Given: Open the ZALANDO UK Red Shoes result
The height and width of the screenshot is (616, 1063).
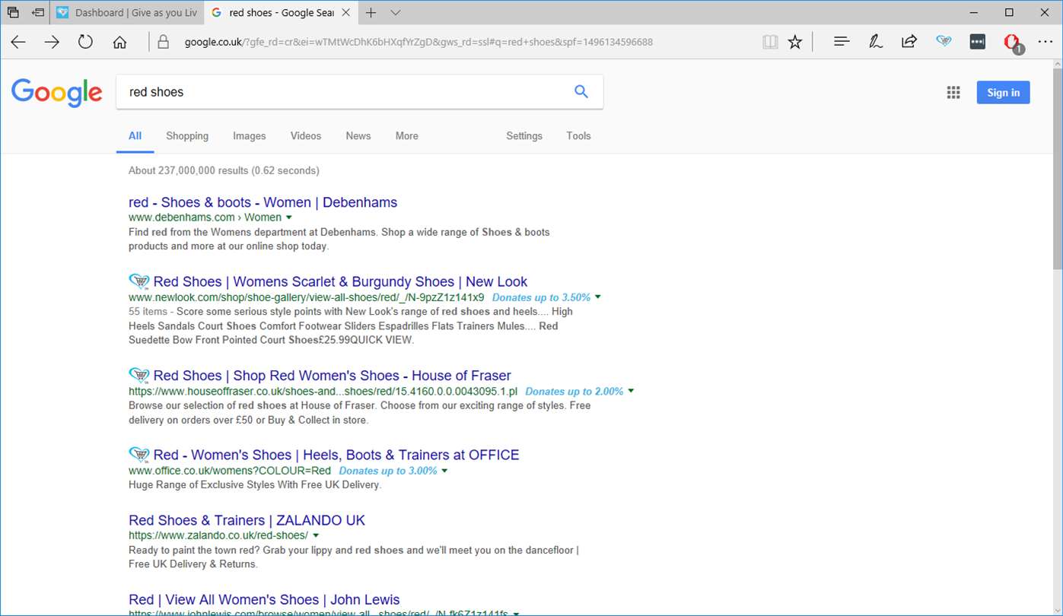Looking at the screenshot, I should tap(247, 520).
